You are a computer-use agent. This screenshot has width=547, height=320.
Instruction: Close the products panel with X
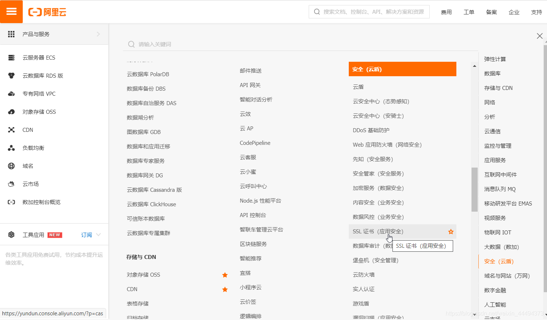pos(540,36)
